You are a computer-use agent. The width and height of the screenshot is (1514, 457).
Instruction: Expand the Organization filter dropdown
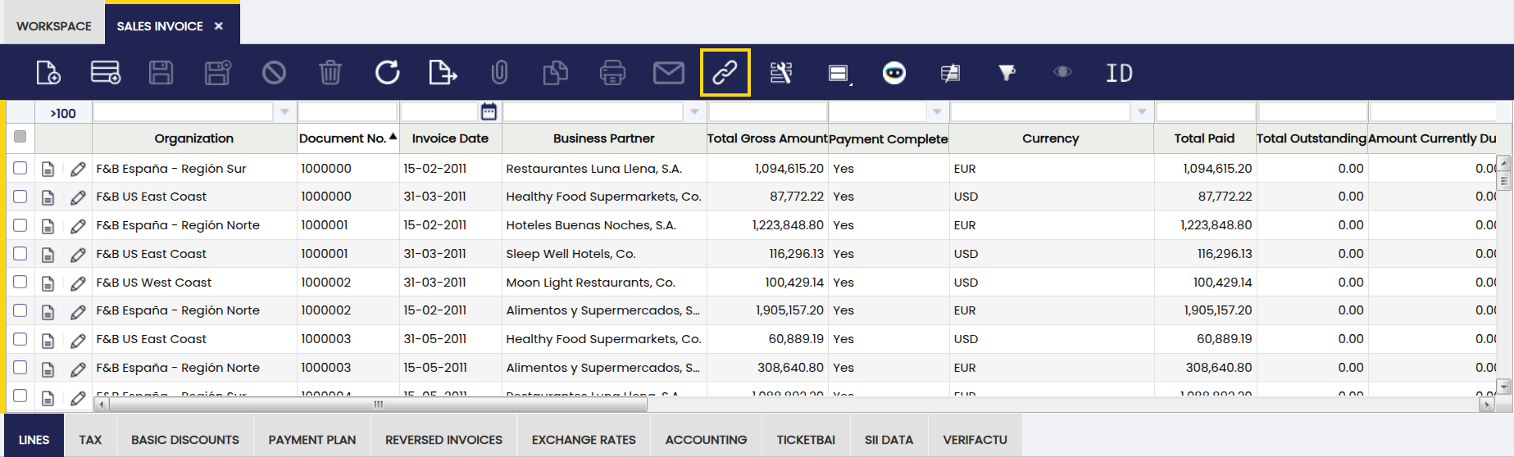[284, 112]
